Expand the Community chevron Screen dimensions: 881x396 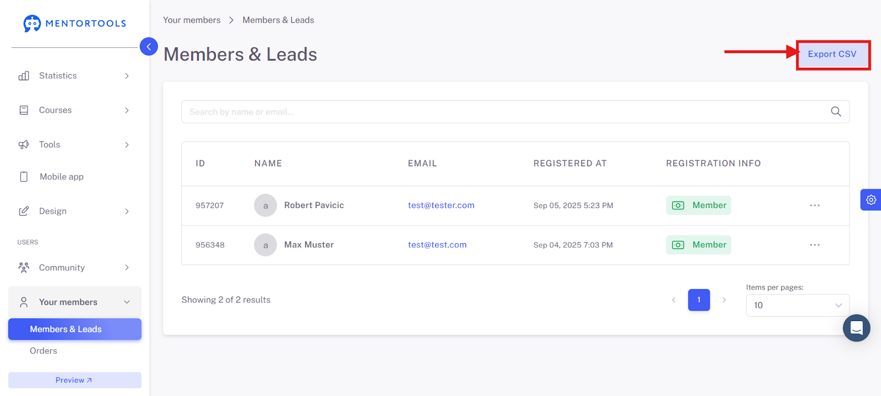[127, 268]
